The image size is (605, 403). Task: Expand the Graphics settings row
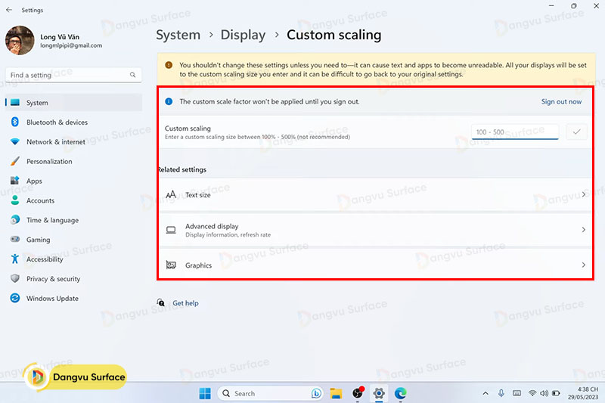pos(376,265)
